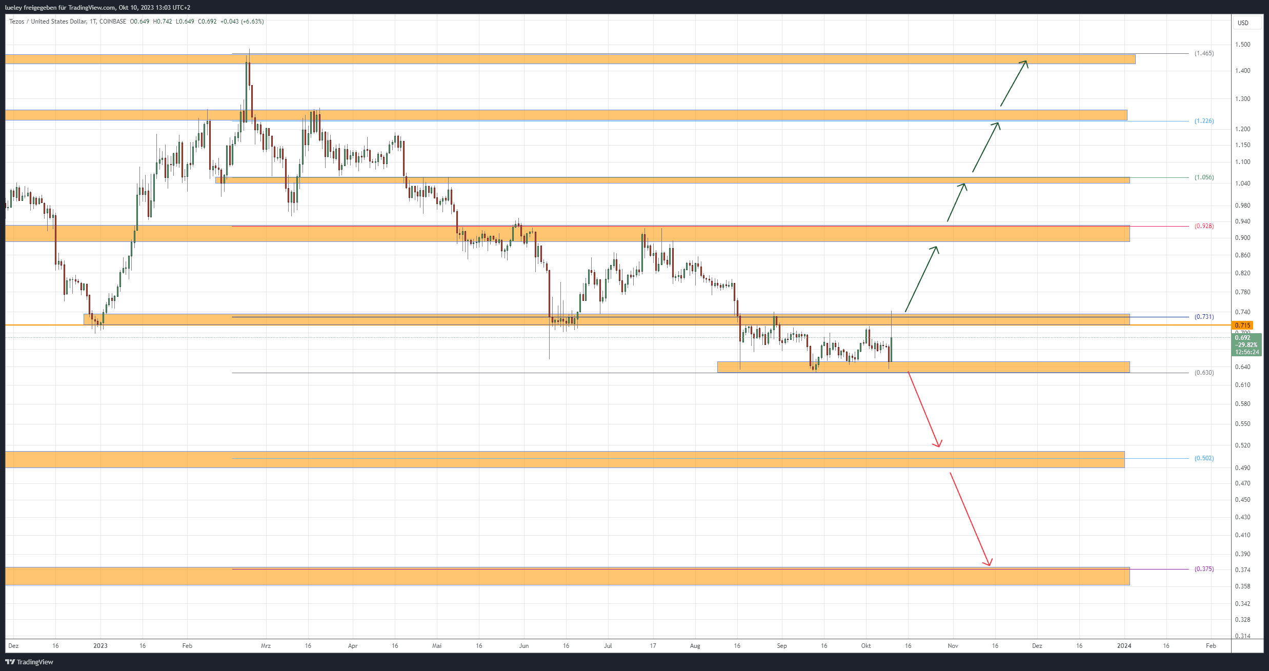Click the countdown 12:56:24 in price tag
The image size is (1269, 671).
pyautogui.click(x=1246, y=352)
